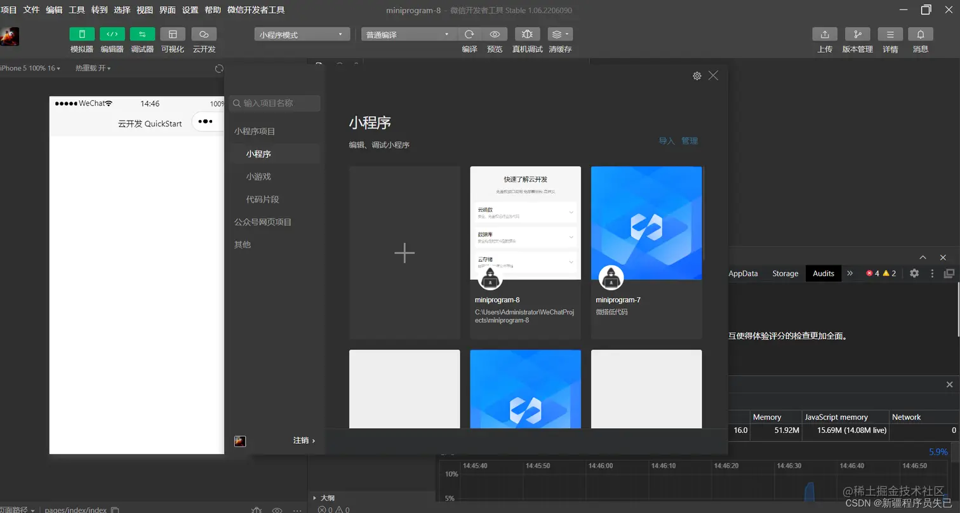Click the mini program capsule menu dots
The image size is (960, 513).
(x=205, y=121)
